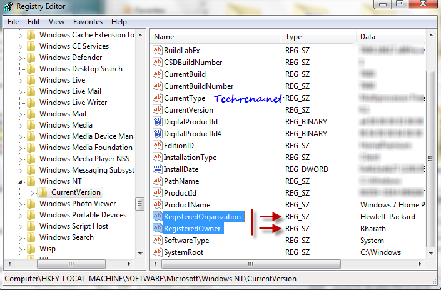Click the Wisp folder icon
441x290 pixels.
coord(31,249)
